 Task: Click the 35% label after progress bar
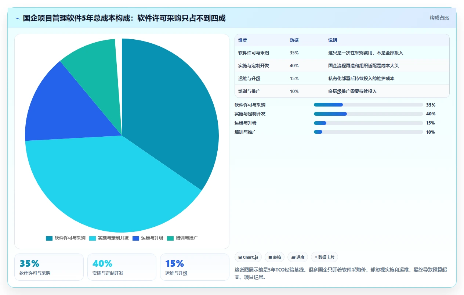coord(431,105)
